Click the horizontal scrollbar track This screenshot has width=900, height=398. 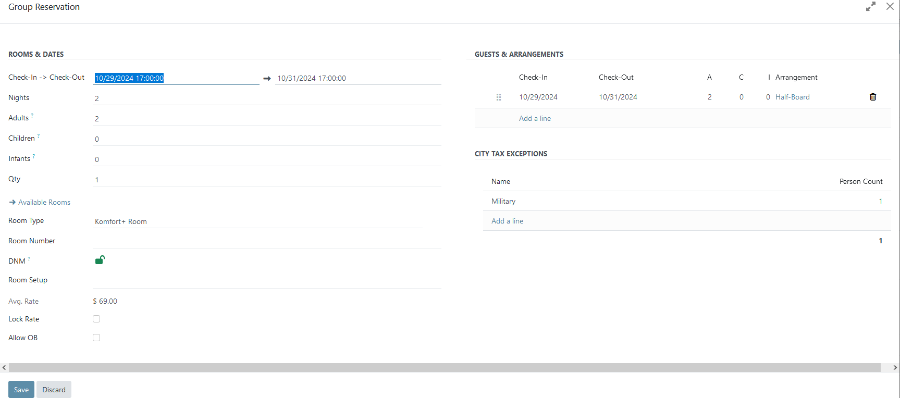(x=445, y=368)
